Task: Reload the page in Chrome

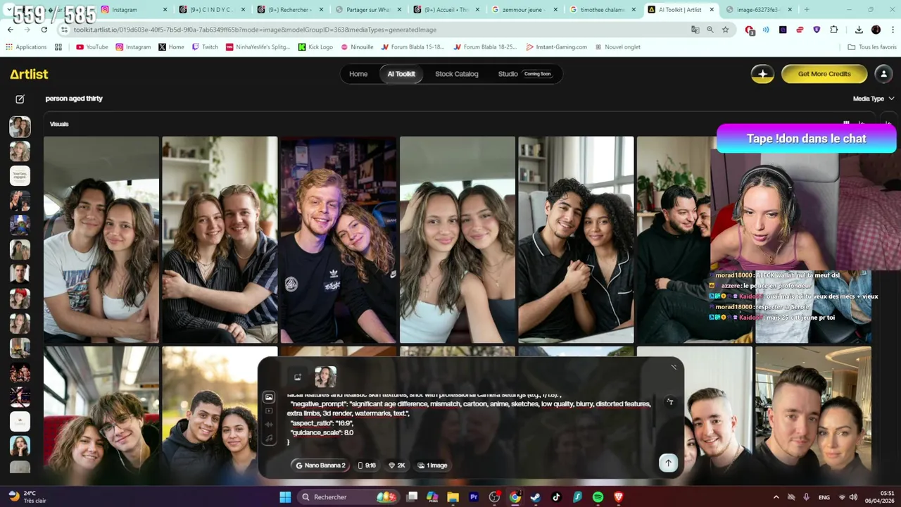Action: coord(44,30)
